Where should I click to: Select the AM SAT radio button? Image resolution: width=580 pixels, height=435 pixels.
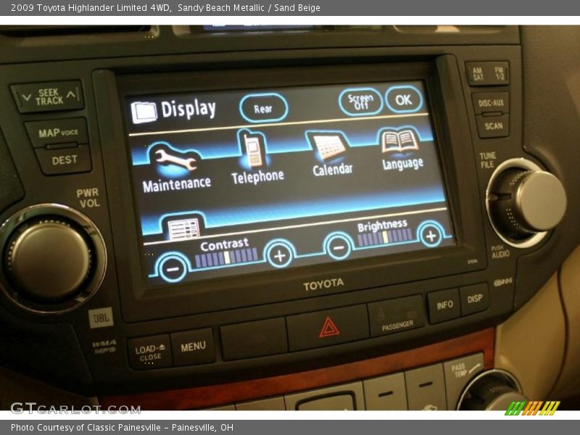click(478, 74)
